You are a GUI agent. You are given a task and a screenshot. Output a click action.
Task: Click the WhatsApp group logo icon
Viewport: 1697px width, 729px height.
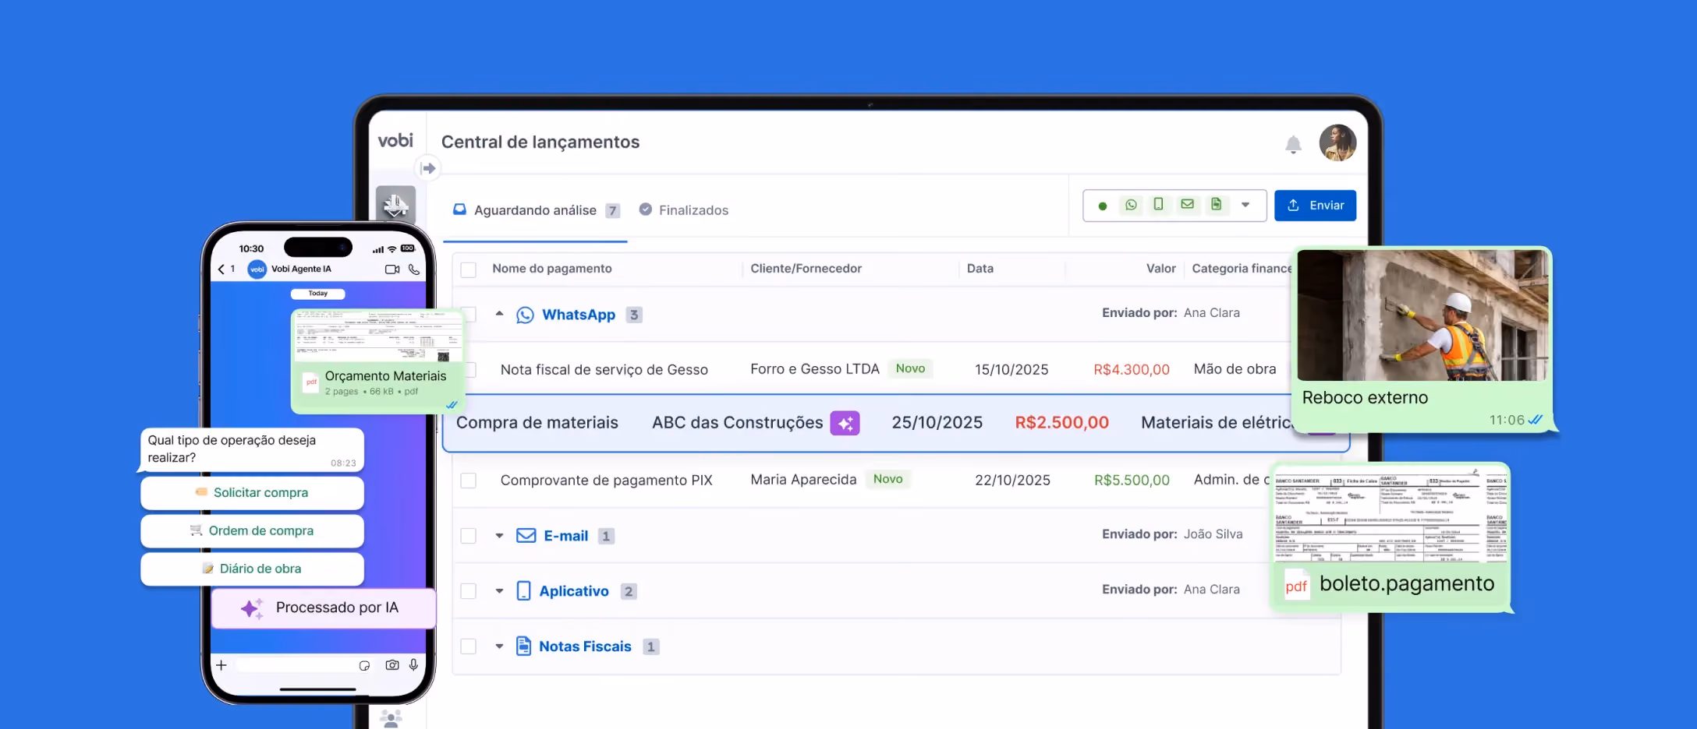[525, 315]
